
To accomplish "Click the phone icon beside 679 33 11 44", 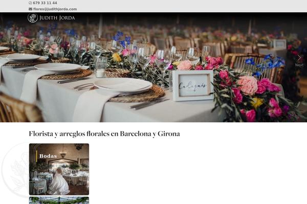I will (x=30, y=3).
